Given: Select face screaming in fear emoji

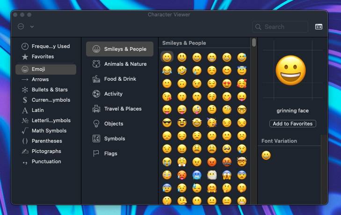Looking at the screenshot, I should (226, 175).
